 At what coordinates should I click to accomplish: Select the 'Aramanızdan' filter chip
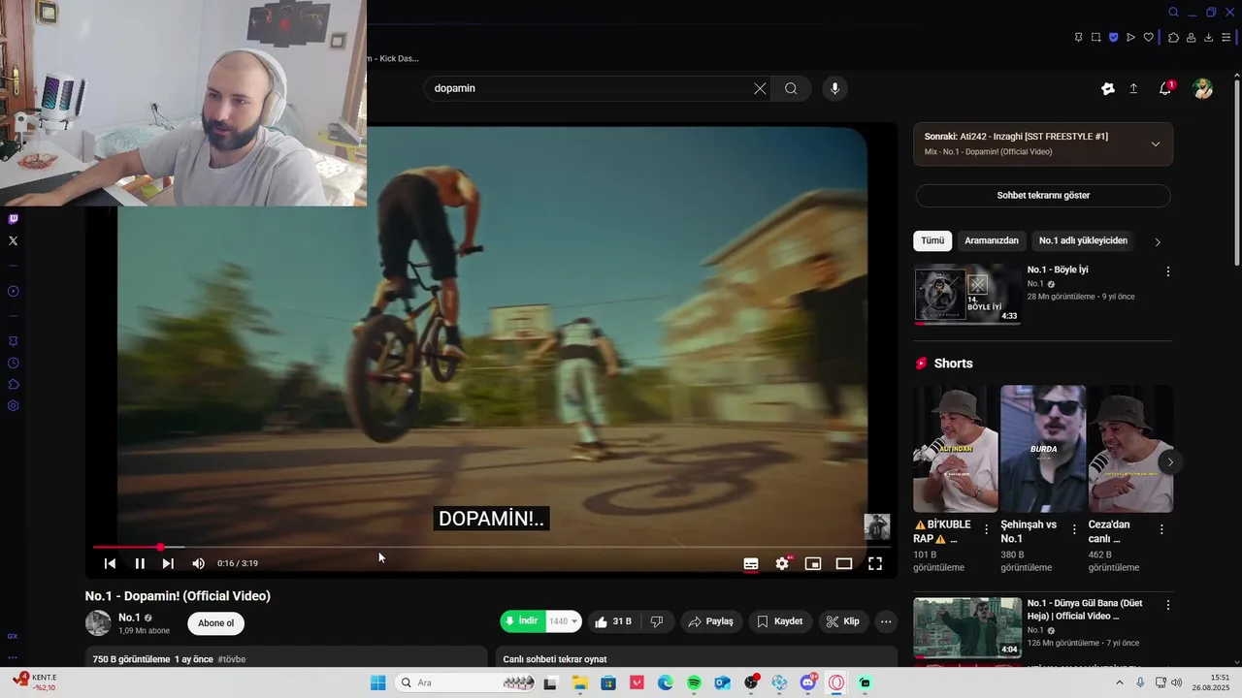coord(992,240)
